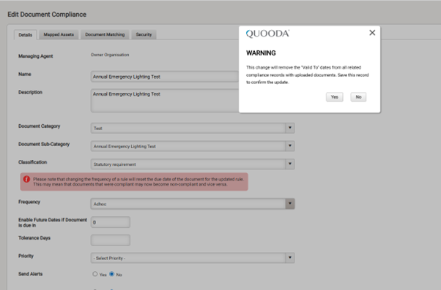Click the WARNING heading text
441x290 pixels.
pyautogui.click(x=261, y=53)
